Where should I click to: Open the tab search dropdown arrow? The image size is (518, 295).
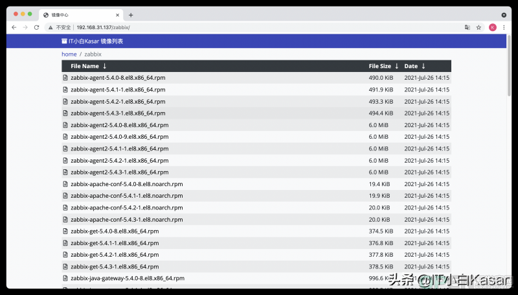504,15
